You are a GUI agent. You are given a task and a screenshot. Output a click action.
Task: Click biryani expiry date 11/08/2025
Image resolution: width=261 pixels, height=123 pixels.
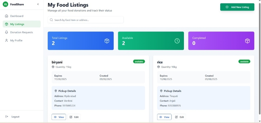(x=61, y=79)
